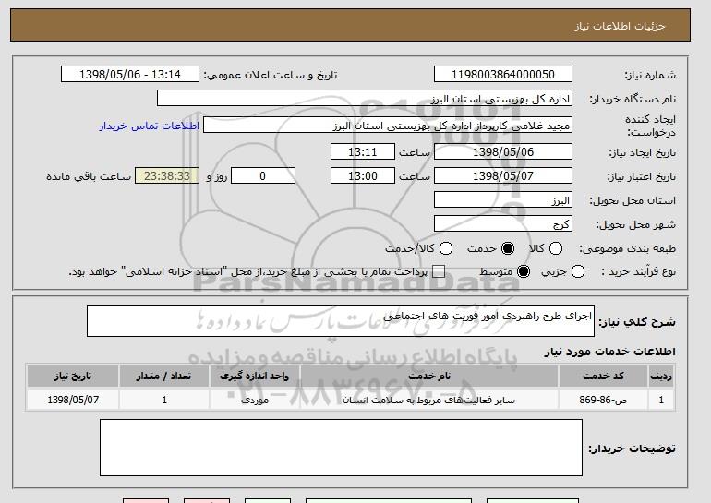Click the واحد اندازه گیری column header

tap(254, 377)
